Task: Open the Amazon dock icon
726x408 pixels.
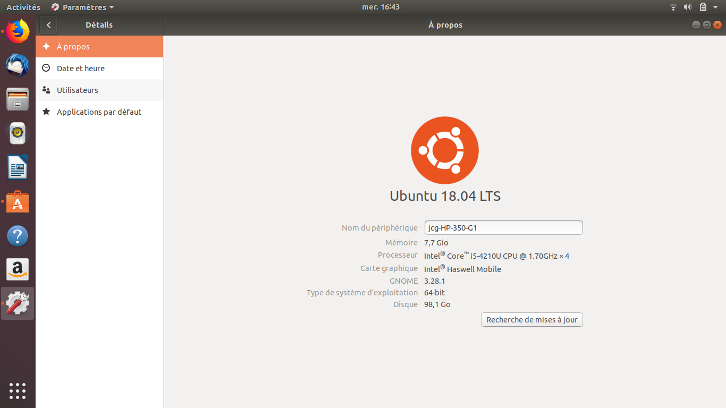Action: [18, 270]
